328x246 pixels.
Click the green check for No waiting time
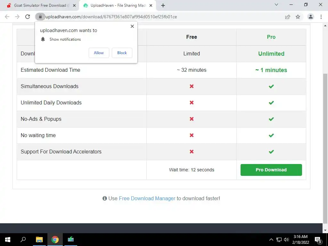271,135
